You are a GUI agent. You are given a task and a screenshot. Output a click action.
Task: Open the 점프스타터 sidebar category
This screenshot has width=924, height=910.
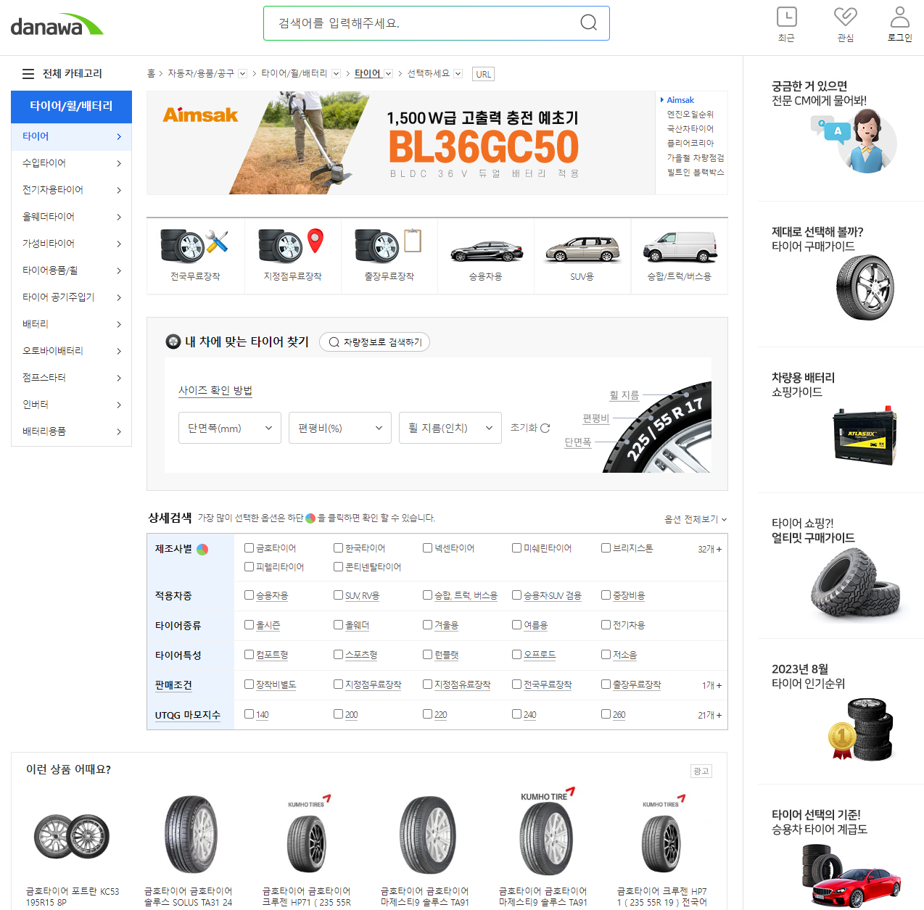72,378
